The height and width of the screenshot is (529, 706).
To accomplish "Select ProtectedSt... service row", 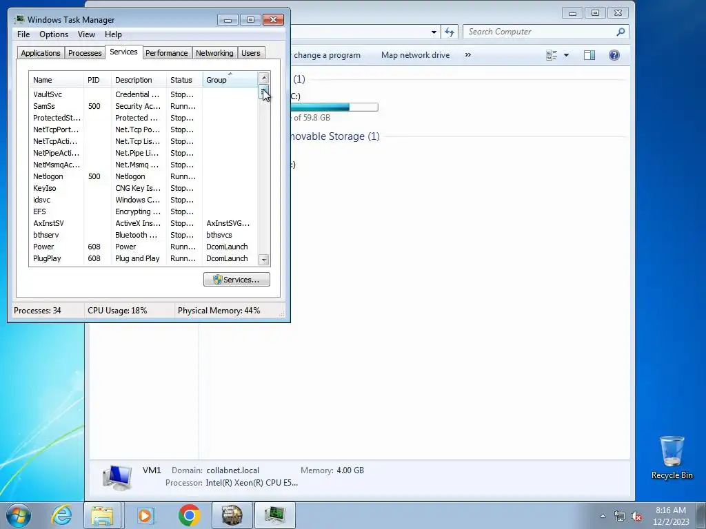I will 143,118.
